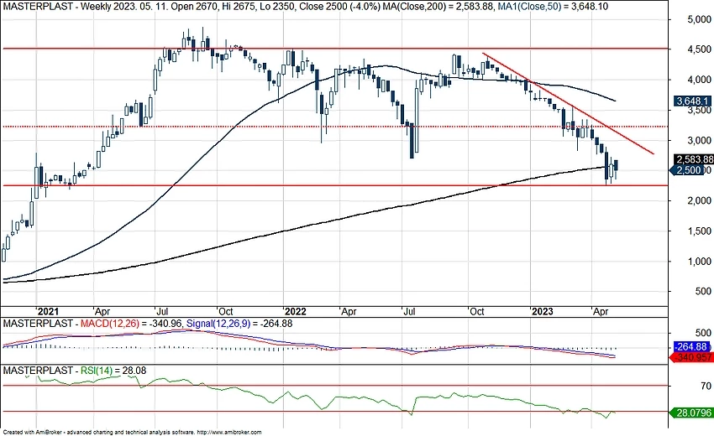Click the 1,000 price axis label

(700, 262)
